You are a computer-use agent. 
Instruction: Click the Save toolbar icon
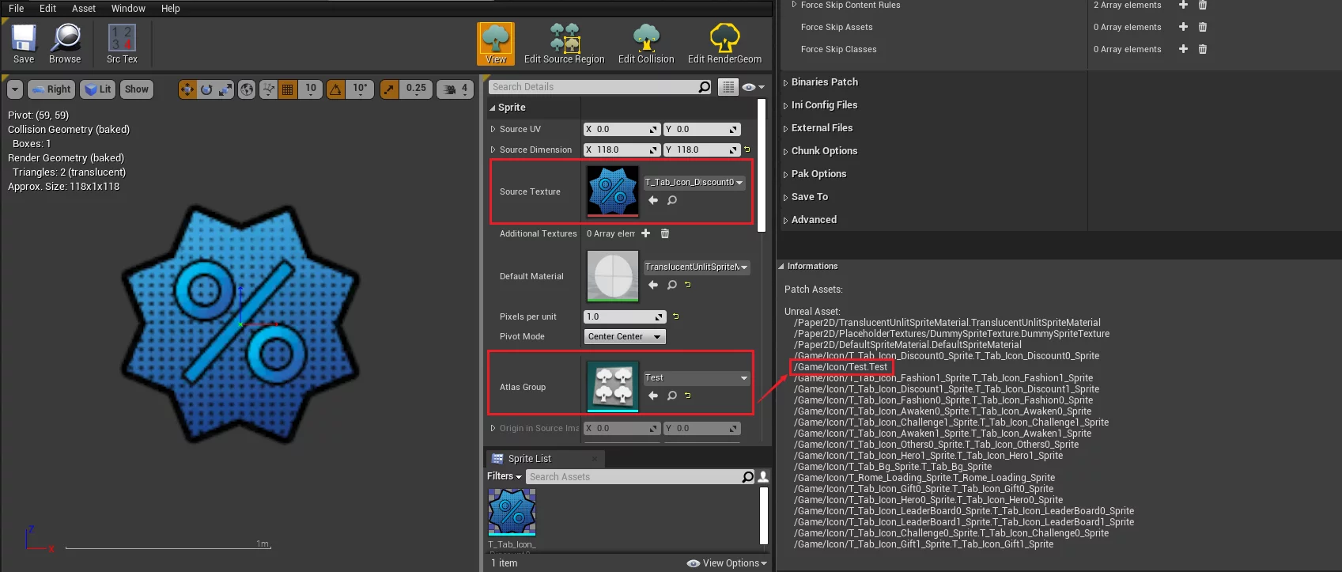[24, 44]
